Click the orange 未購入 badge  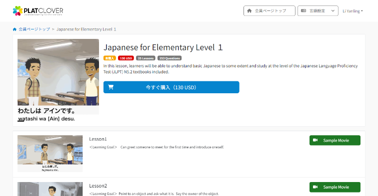(109, 58)
